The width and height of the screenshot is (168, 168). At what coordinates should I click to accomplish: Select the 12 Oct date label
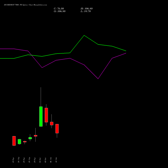56,160
